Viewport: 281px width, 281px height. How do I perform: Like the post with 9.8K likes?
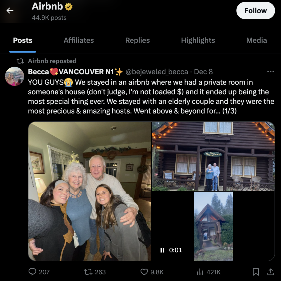point(144,272)
